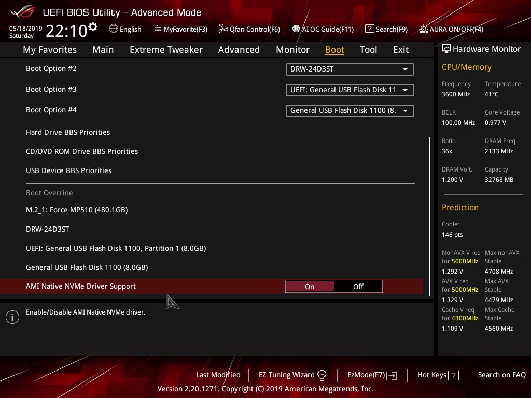Screen dimensions: 531x398
Task: Switch to Main tab
Action: pyautogui.click(x=103, y=50)
